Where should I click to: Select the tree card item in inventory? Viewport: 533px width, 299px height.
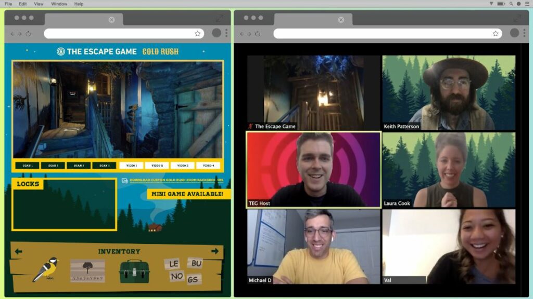[x=87, y=271]
